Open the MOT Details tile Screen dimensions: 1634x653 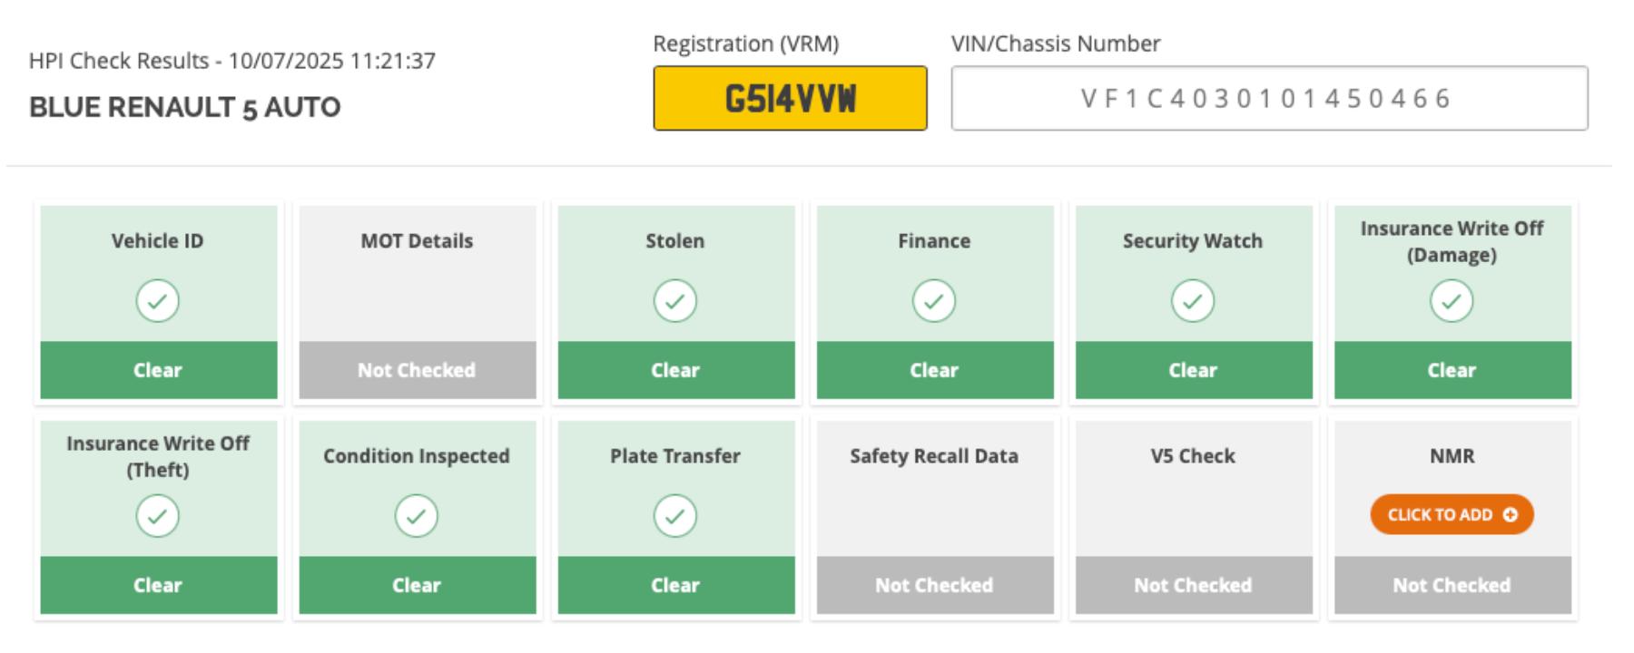[x=418, y=302]
